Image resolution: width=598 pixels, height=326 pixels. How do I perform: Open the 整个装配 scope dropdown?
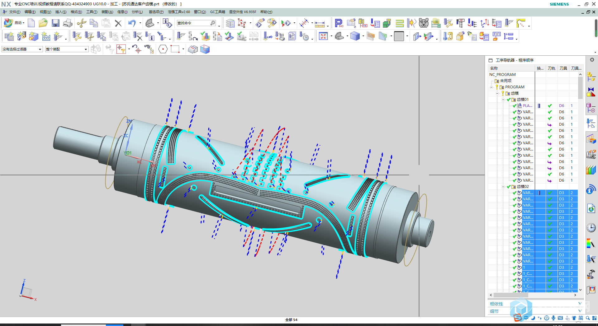click(x=67, y=49)
